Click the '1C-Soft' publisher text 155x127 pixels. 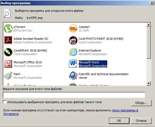pyautogui.click(x=84, y=30)
